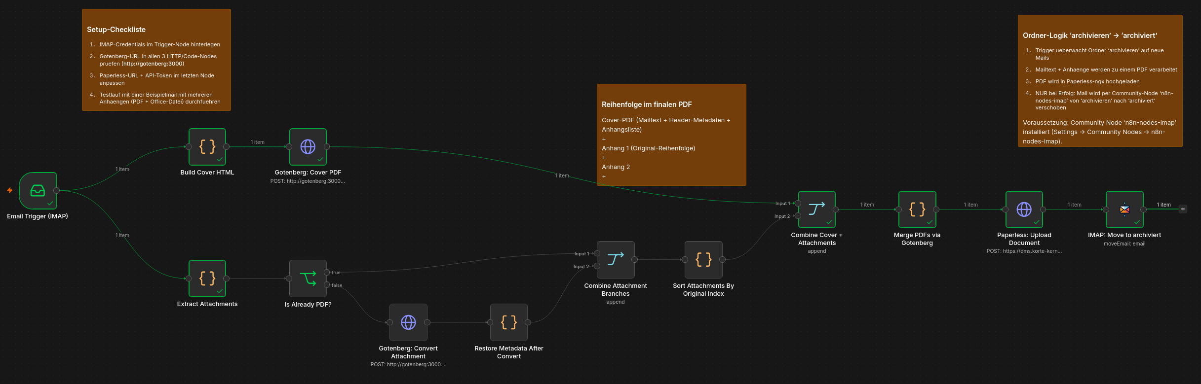Click the Is Already PDF? label
The height and width of the screenshot is (384, 1201).
pos(308,305)
